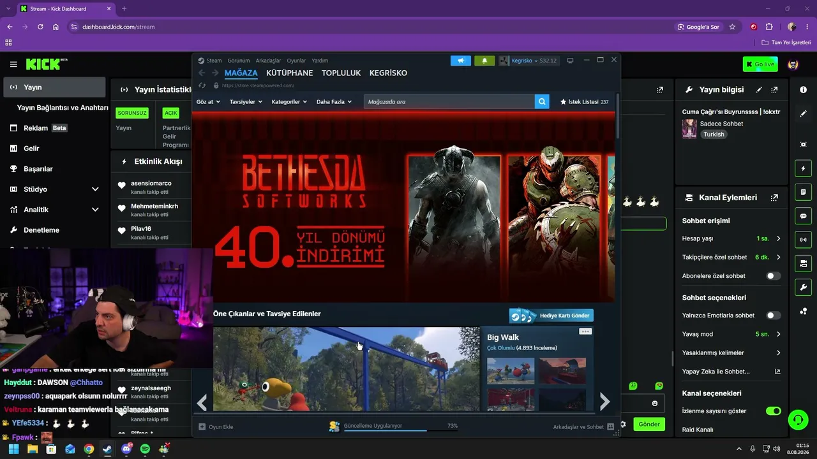
Task: Click Hediye Kartı Gönder button
Action: pyautogui.click(x=551, y=316)
